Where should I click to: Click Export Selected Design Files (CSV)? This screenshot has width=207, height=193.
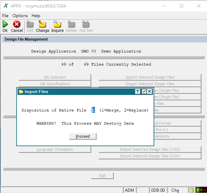pos(150,156)
